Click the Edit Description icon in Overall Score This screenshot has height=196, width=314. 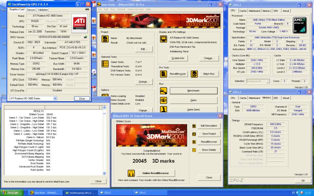tap(194, 126)
